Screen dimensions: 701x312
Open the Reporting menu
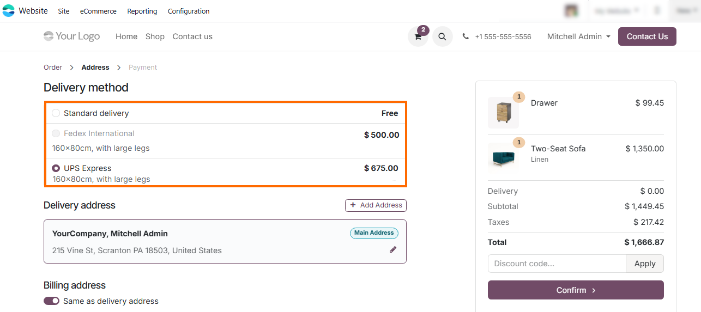click(x=142, y=11)
